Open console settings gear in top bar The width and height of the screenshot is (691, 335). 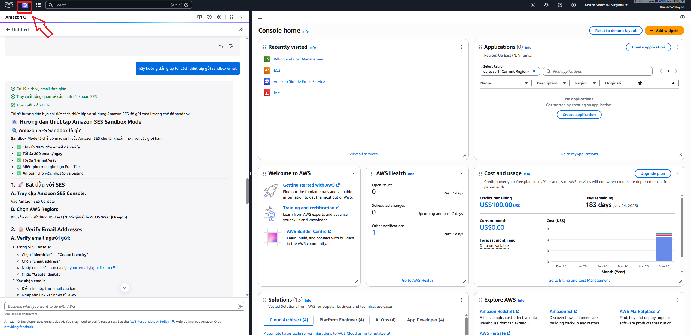tap(574, 5)
